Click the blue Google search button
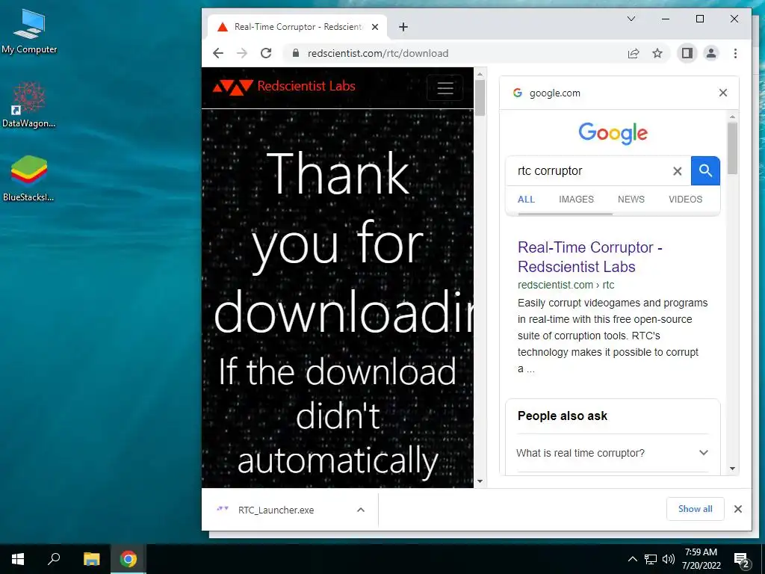Viewport: 765px width, 574px height. click(705, 171)
